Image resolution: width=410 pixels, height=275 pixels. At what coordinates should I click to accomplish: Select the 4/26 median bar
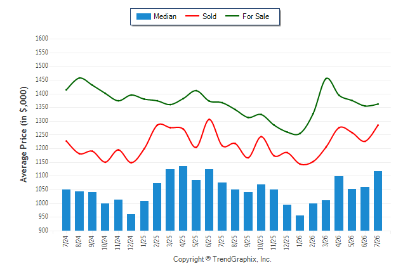339,203
